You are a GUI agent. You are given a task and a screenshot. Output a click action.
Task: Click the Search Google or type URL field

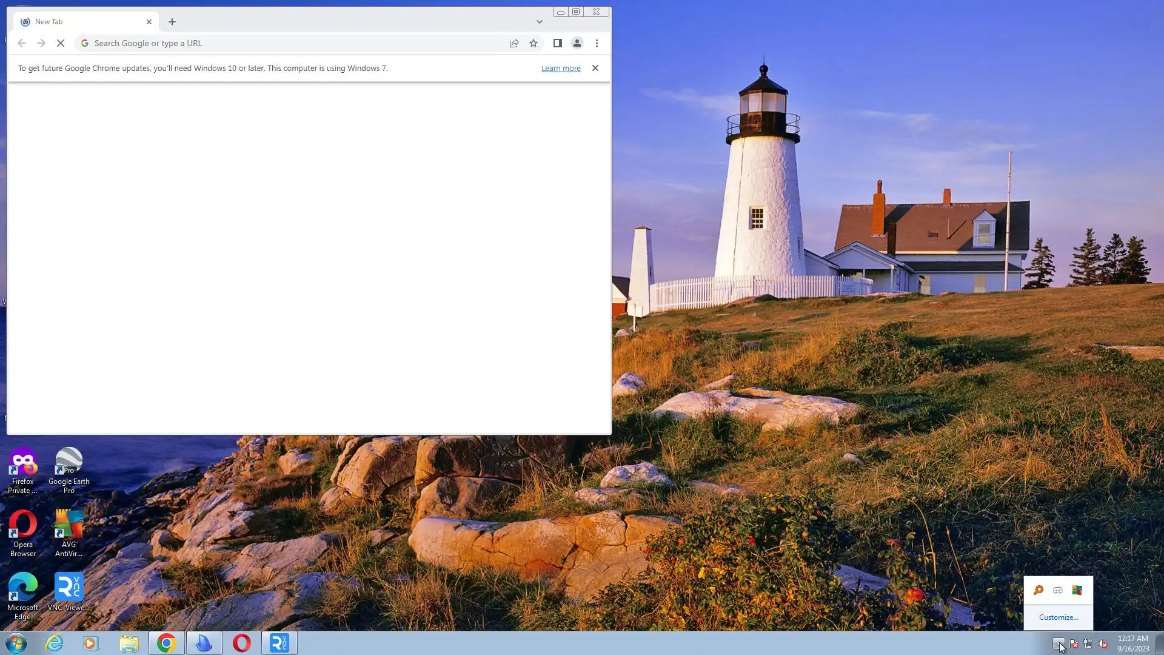pos(291,43)
